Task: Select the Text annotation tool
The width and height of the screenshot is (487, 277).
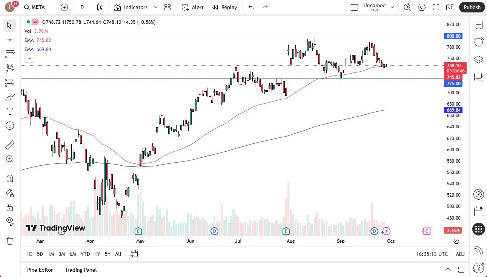Action: pos(9,111)
